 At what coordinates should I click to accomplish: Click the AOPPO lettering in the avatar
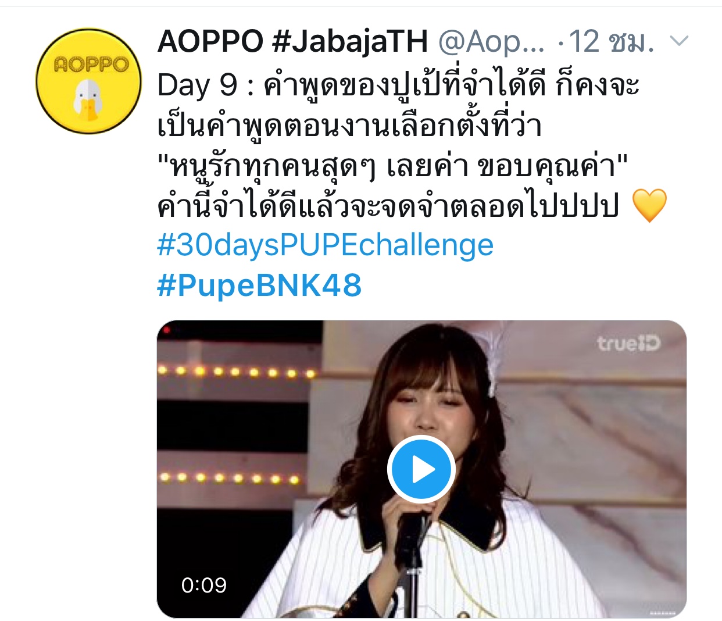click(x=91, y=65)
